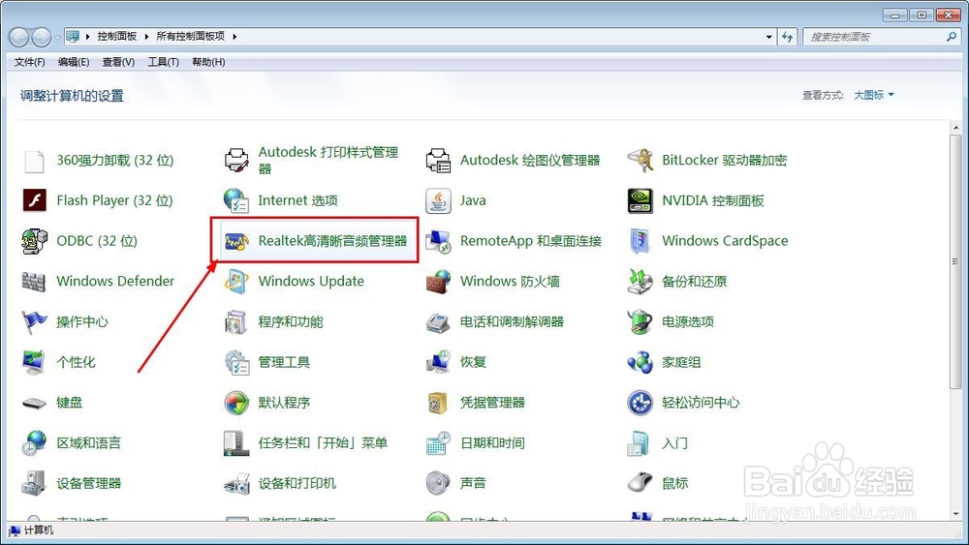Viewport: 969px width, 545px height.
Task: Open the 鼠标 mouse icon
Action: 641,483
